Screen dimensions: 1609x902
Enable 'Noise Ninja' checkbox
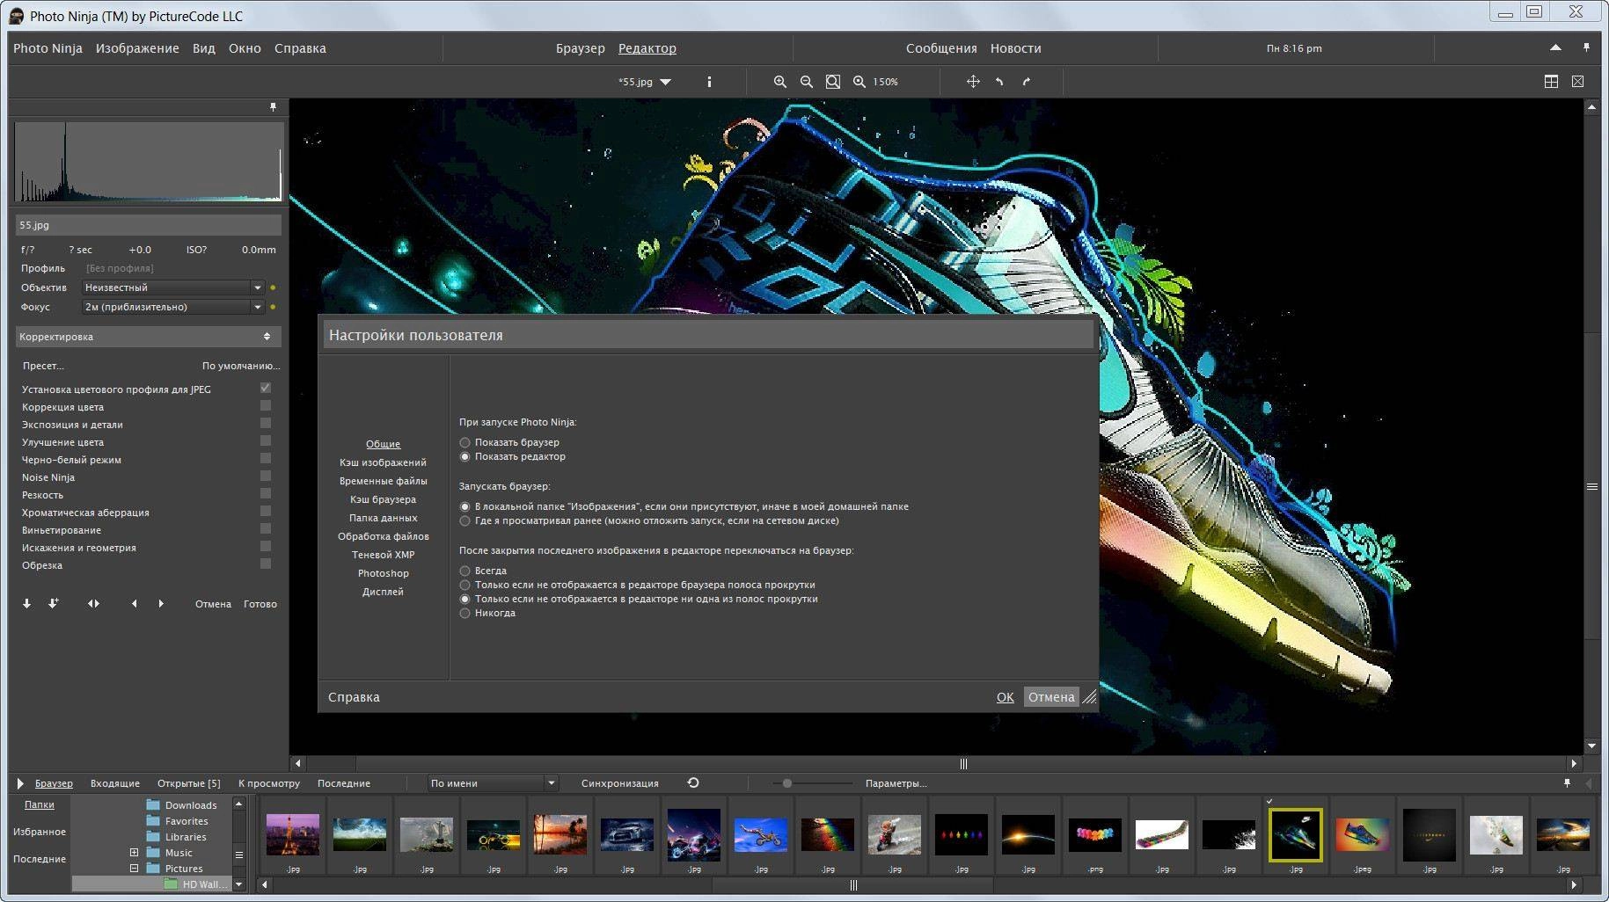click(266, 476)
